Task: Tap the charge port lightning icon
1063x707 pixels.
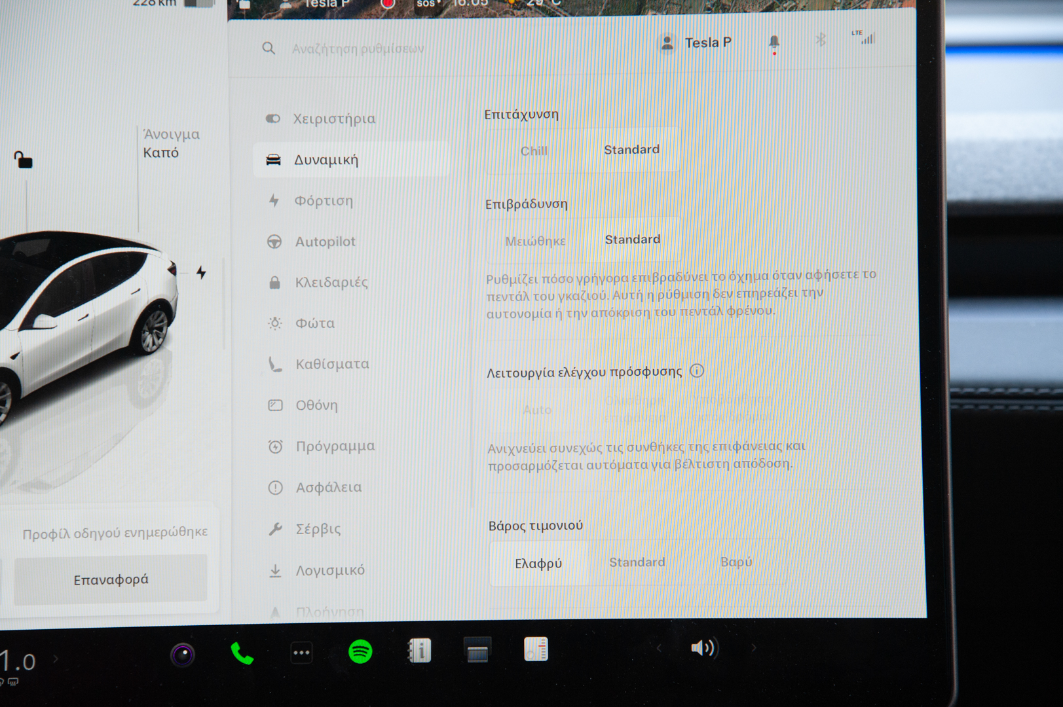Action: [201, 272]
